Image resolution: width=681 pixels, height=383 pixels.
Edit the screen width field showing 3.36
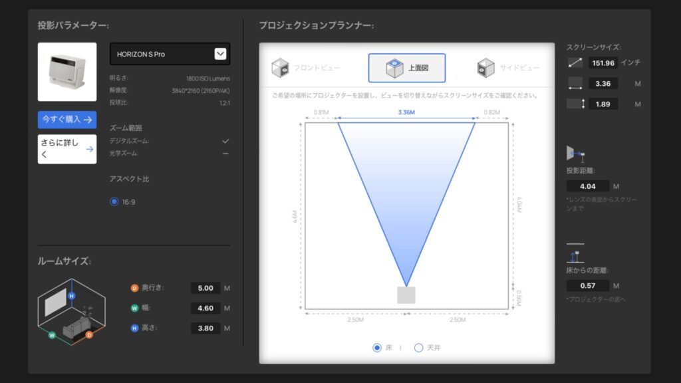click(603, 83)
